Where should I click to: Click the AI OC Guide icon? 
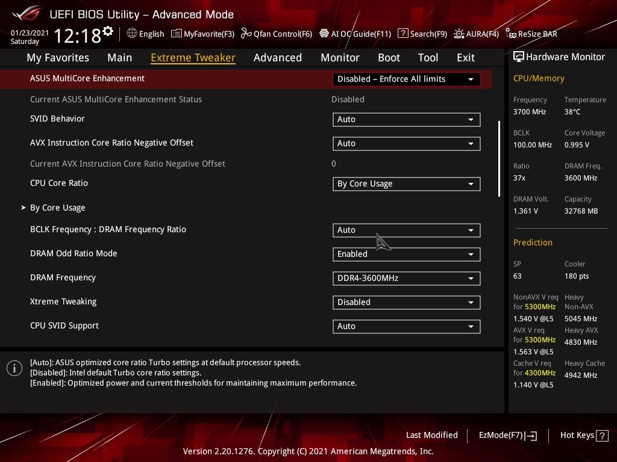324,34
